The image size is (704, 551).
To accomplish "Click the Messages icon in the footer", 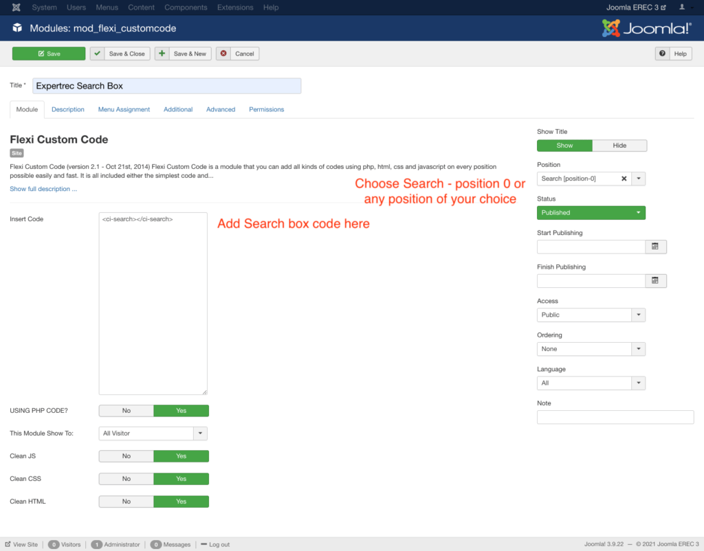I will click(156, 544).
